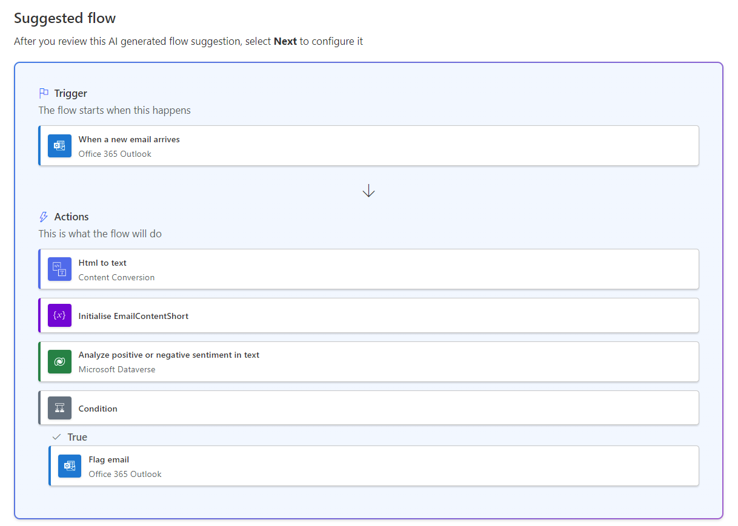
Task: Click the Trigger flag icon
Action: pos(42,93)
